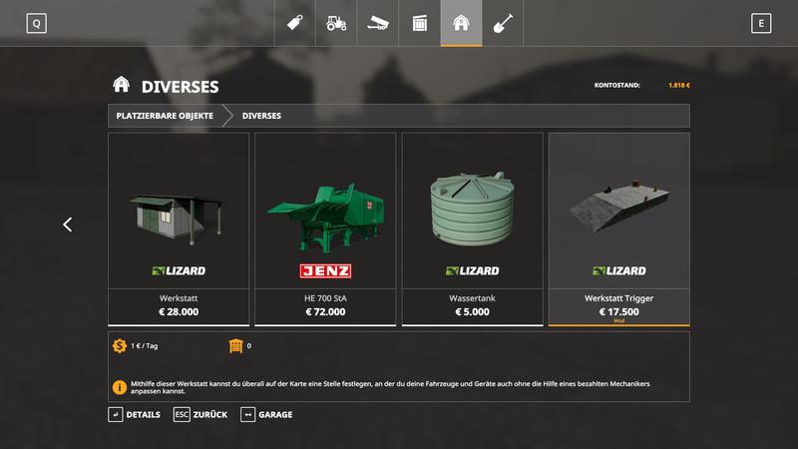
Task: Open the shovel landscaping category icon
Action: [503, 23]
